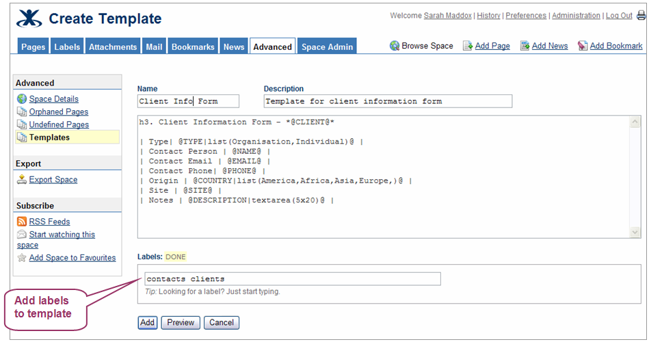This screenshot has height=342, width=649.
Task: Open the Labels tab
Action: 67,47
